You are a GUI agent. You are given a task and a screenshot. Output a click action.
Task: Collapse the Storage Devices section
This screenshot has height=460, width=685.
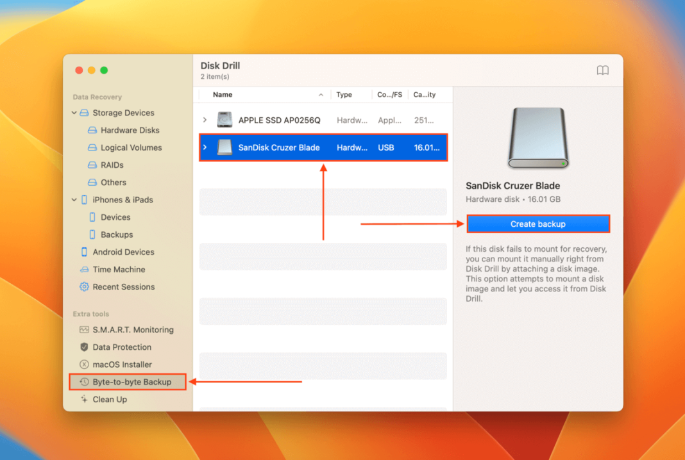tap(74, 113)
